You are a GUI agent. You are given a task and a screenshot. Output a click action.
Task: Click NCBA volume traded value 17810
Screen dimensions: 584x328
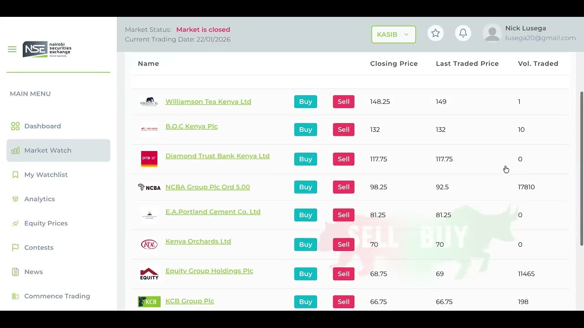526,187
